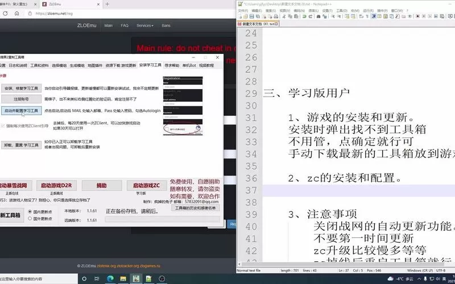This screenshot has width=455, height=284.
Task: Switch to the 单机Bot tab
Action: 189,65
